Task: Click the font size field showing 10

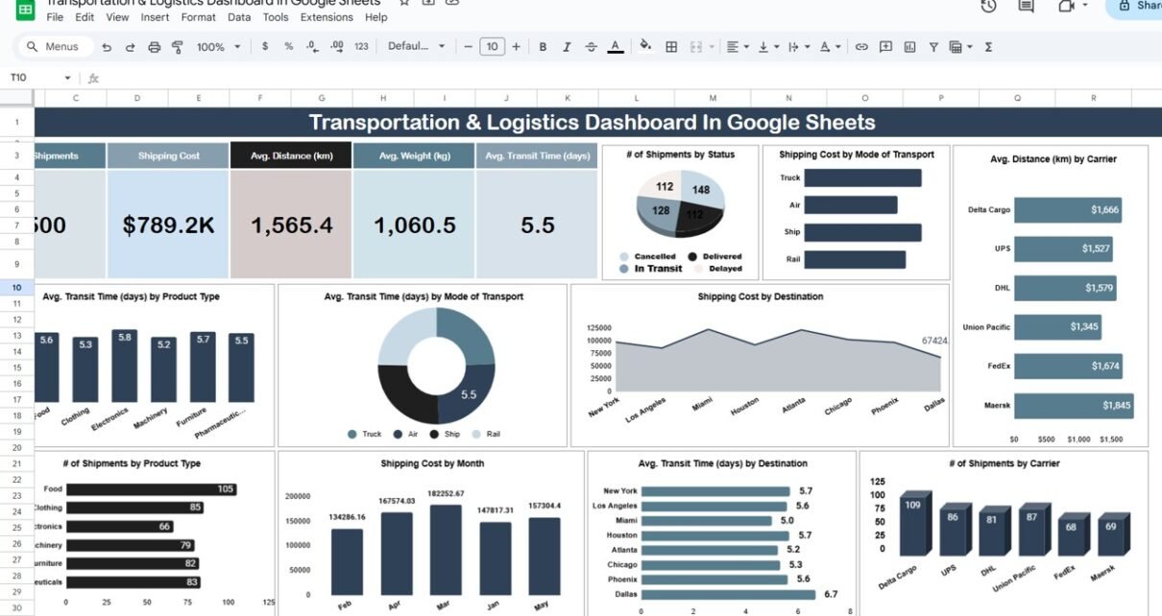Action: 492,46
